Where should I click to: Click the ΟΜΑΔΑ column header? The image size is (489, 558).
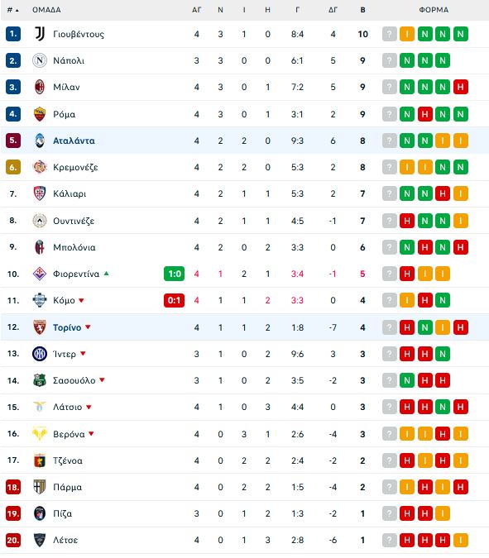point(46,10)
